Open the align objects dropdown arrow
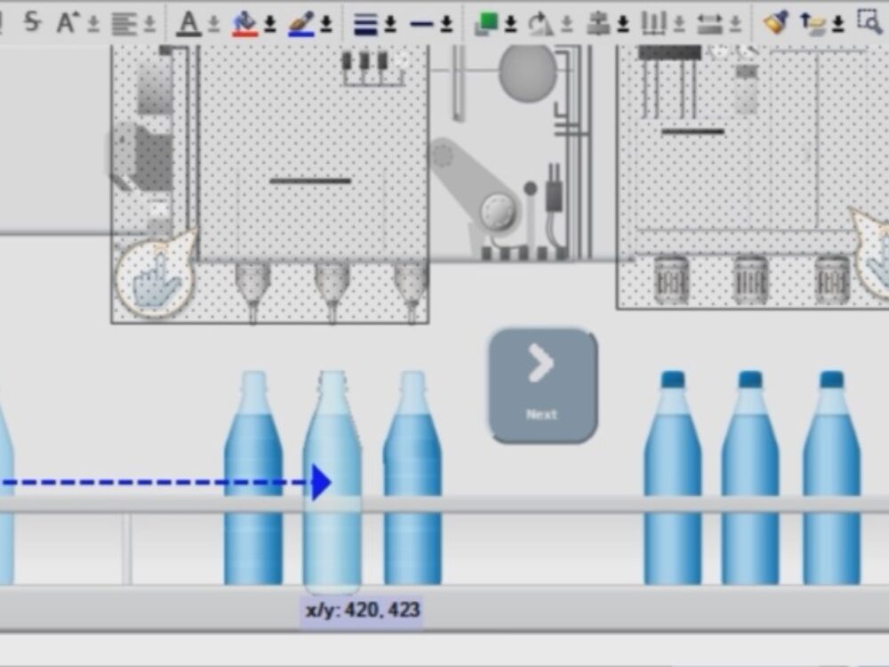Image resolution: width=889 pixels, height=667 pixels. pyautogui.click(x=623, y=24)
